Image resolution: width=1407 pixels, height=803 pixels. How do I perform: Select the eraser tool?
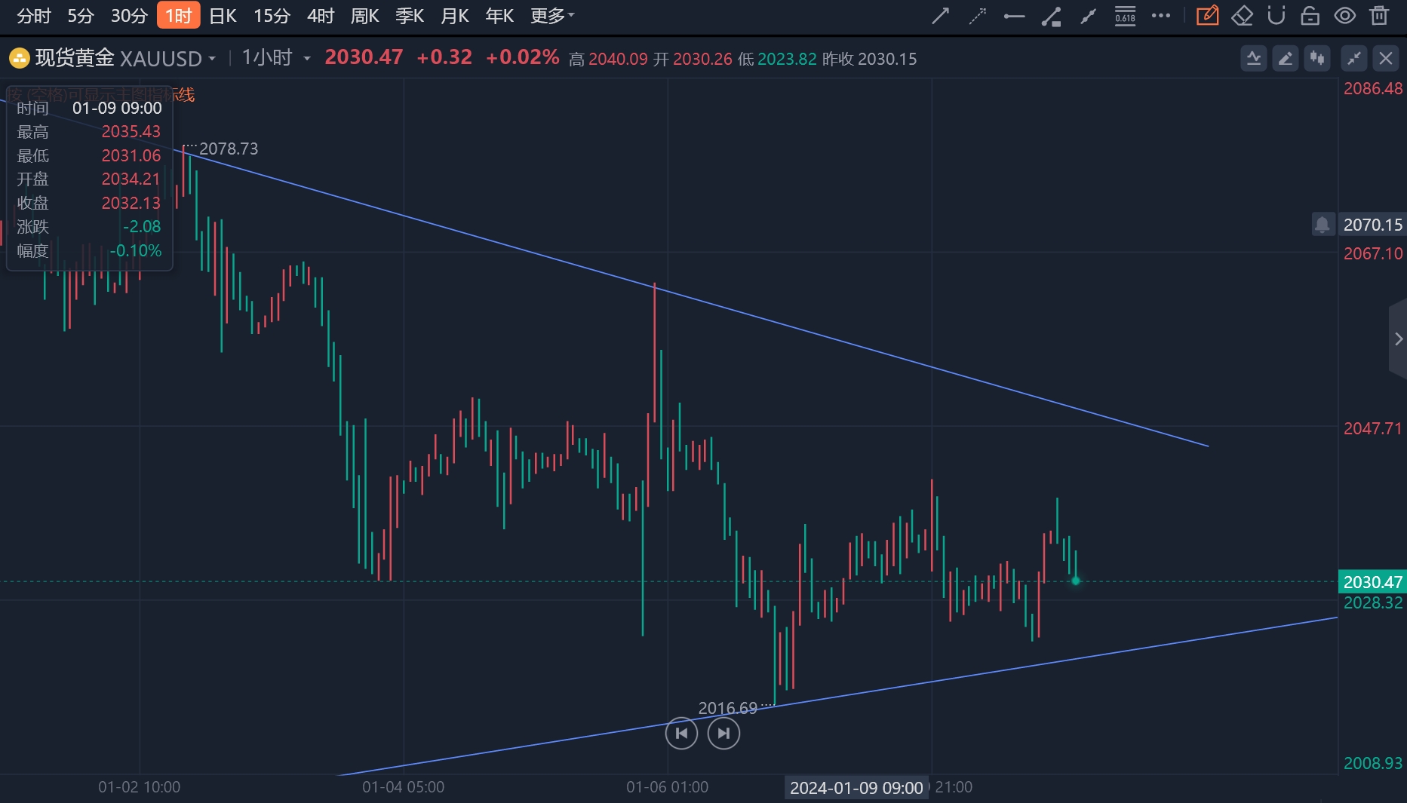coord(1242,16)
